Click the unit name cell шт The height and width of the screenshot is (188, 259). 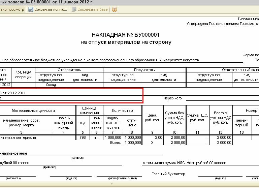[96, 137]
